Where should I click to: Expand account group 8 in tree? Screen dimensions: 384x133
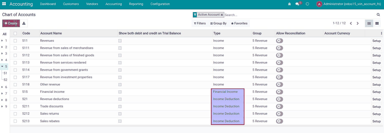(x=2, y=100)
